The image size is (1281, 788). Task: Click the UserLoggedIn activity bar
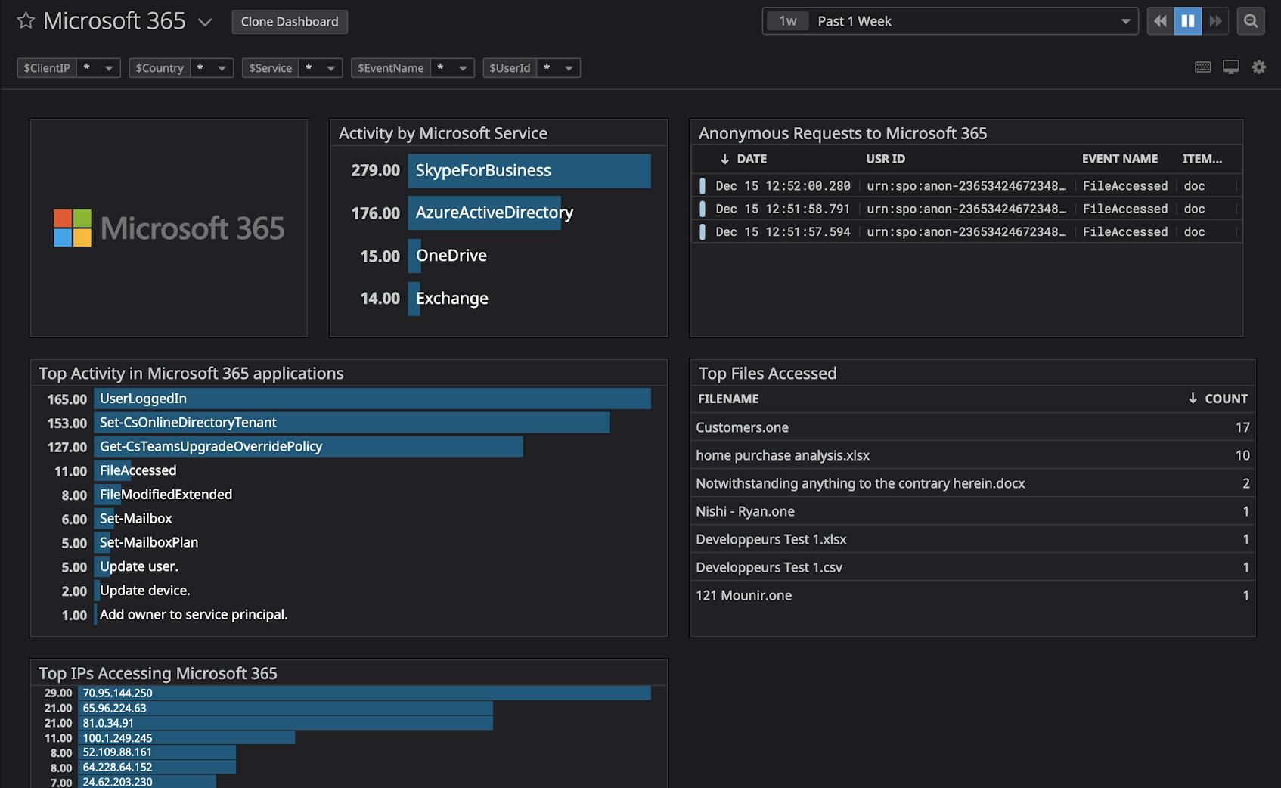tap(372, 399)
